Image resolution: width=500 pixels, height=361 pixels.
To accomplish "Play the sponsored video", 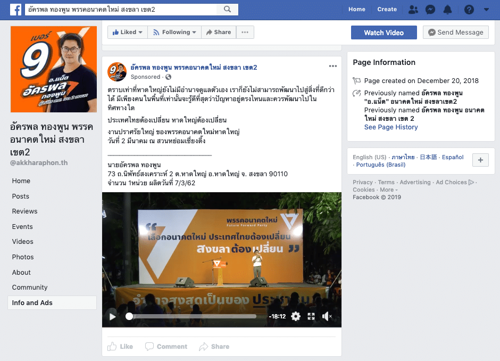I will 113,316.
